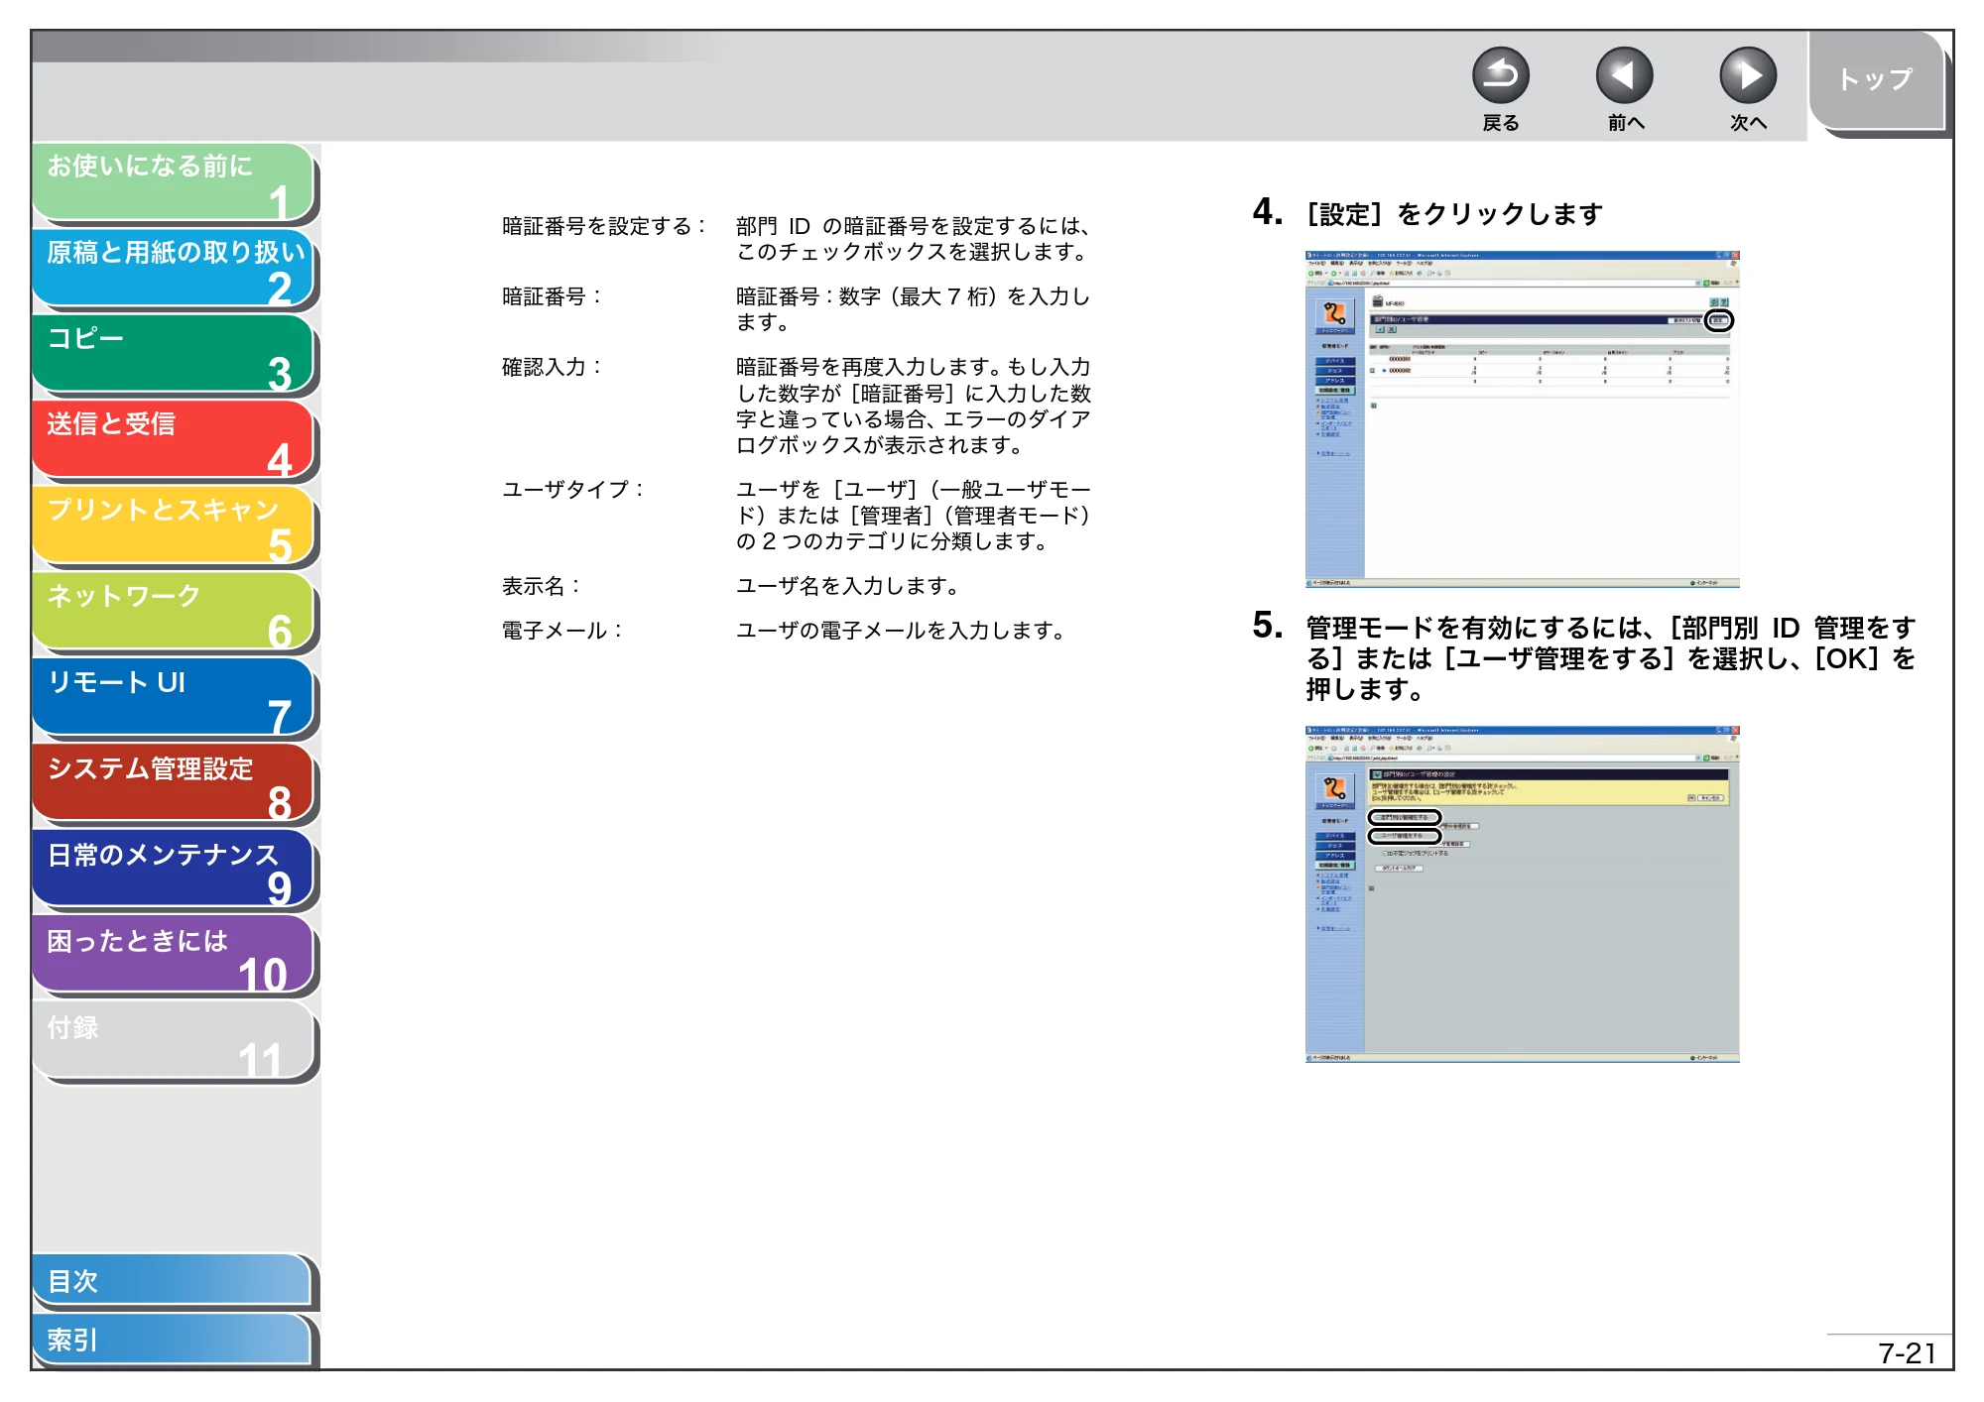The height and width of the screenshot is (1402, 1984).
Task: Open chapter 11 付録
Action: click(x=174, y=1042)
